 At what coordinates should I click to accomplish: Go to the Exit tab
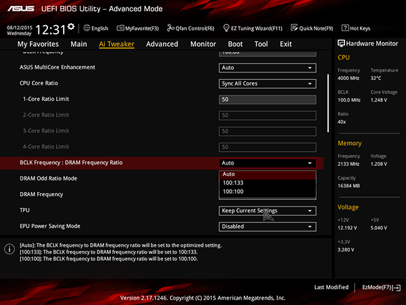[286, 44]
